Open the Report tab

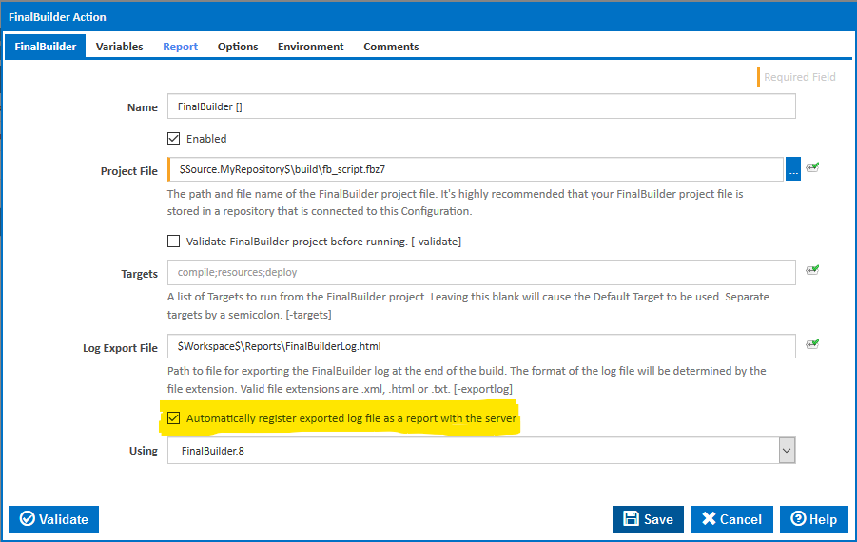(181, 47)
